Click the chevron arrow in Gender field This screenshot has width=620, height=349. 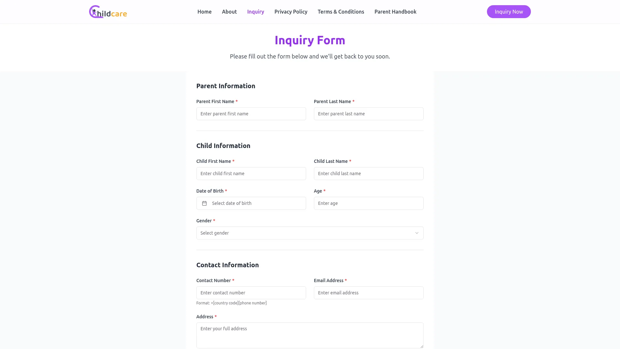tap(417, 233)
